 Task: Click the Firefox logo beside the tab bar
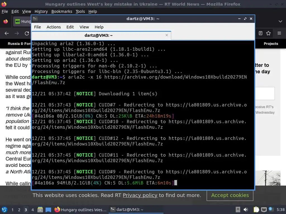point(6,21)
